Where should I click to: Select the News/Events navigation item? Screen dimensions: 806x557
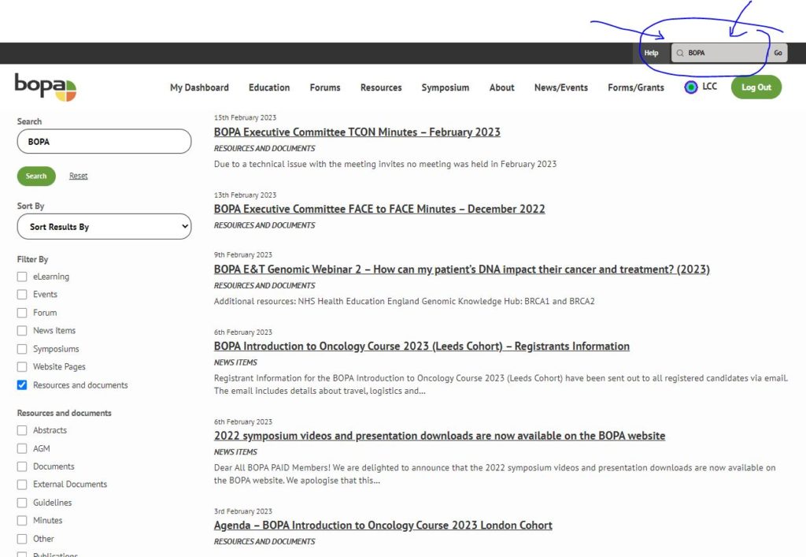click(x=560, y=88)
